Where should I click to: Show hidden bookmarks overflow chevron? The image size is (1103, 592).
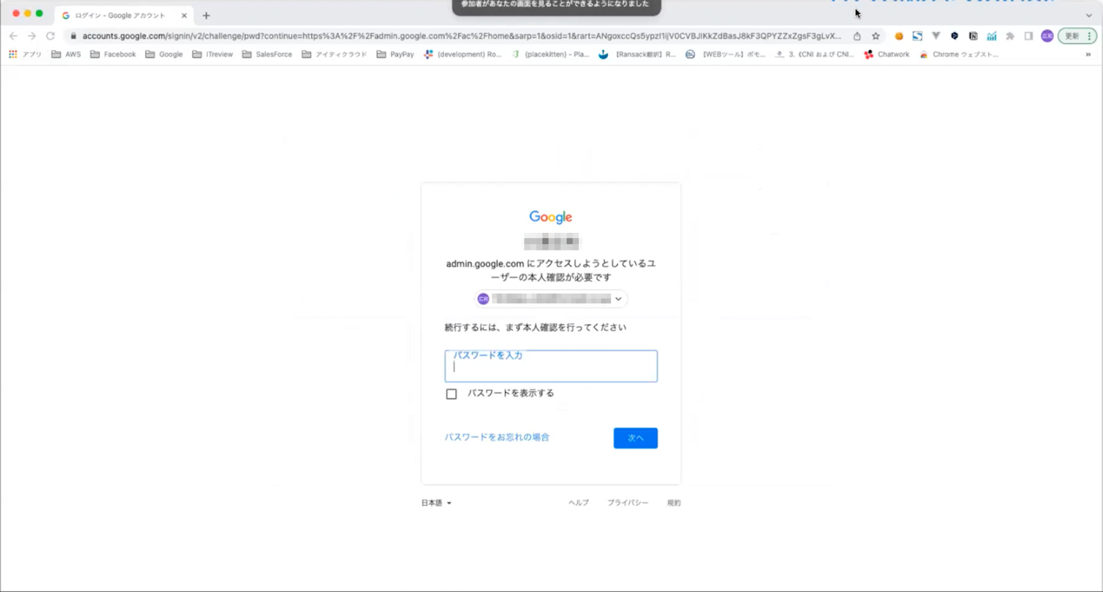coord(1088,54)
